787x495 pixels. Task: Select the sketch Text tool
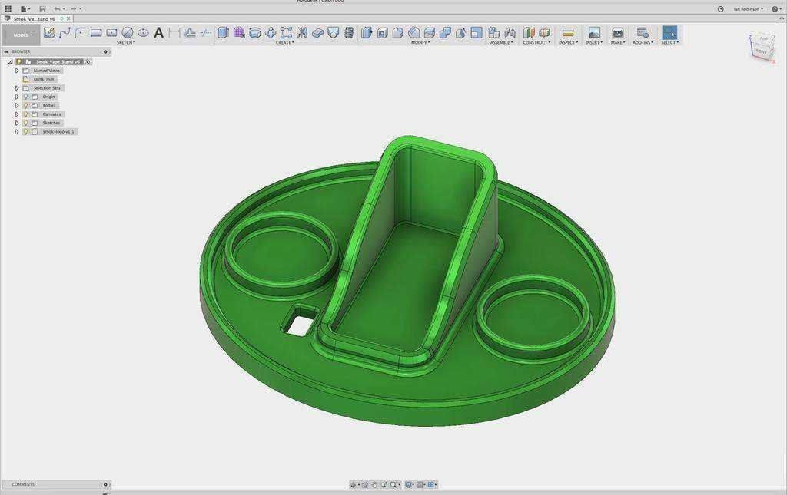click(x=158, y=33)
